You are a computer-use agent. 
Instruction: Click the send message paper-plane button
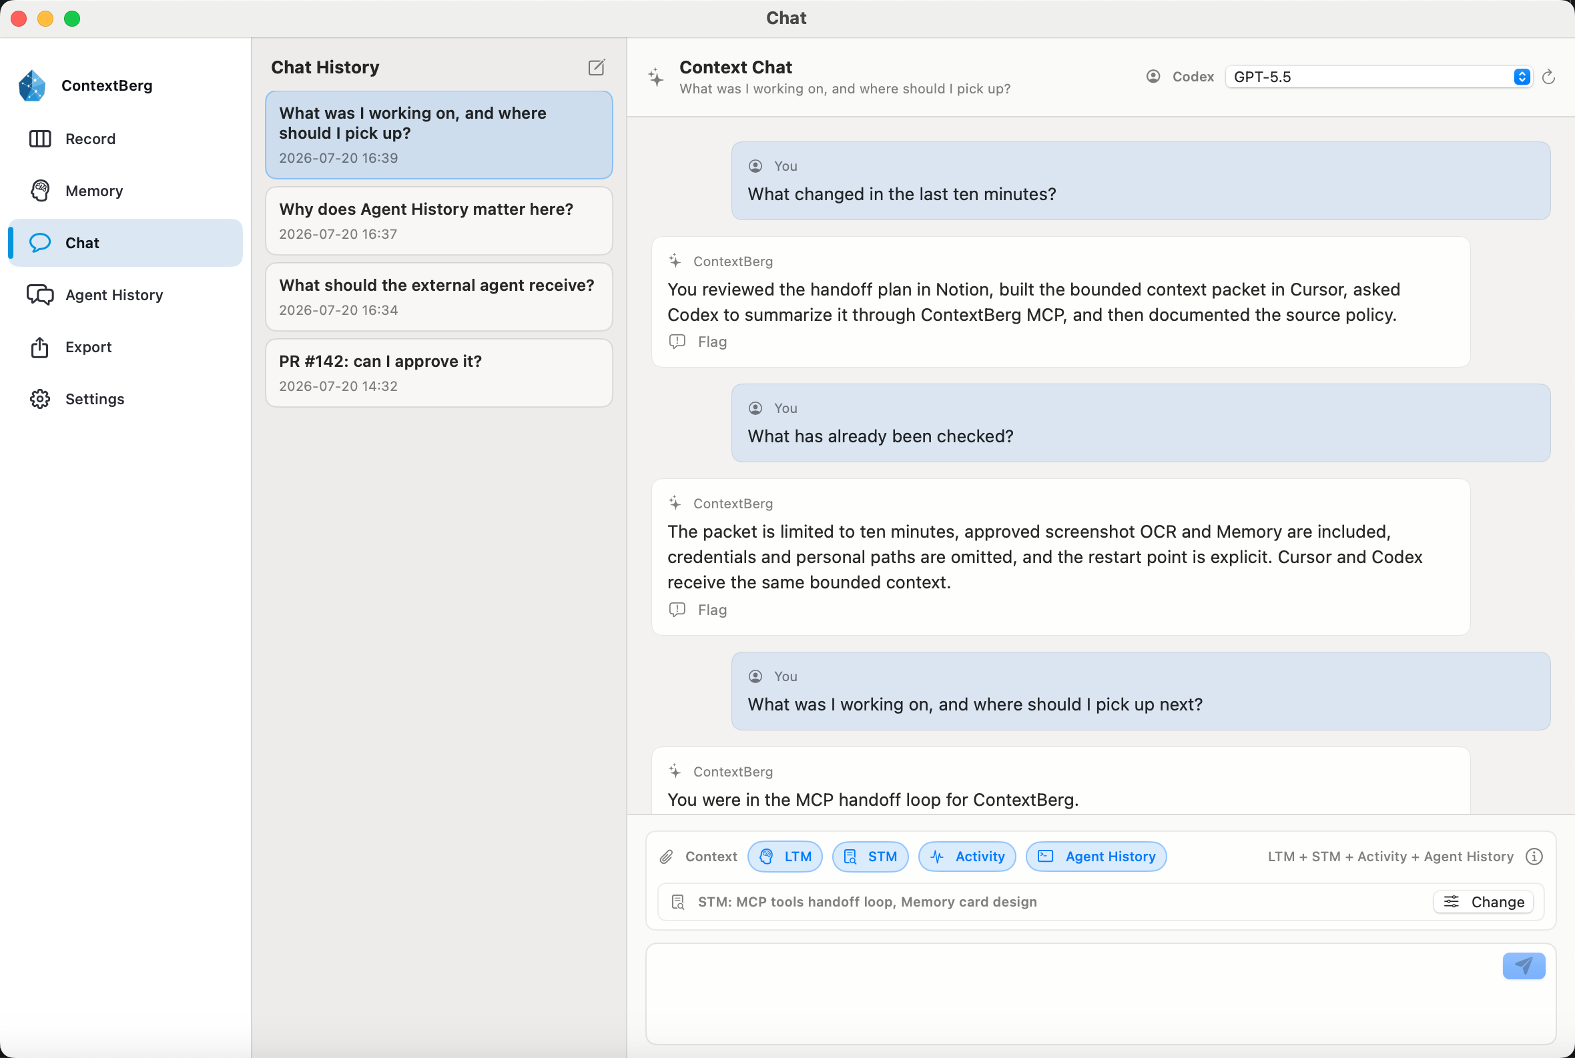click(x=1524, y=965)
